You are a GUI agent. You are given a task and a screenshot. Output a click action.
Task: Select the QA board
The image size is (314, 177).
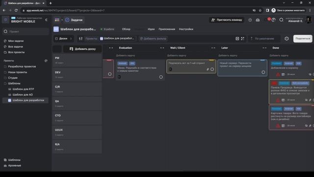77,103
